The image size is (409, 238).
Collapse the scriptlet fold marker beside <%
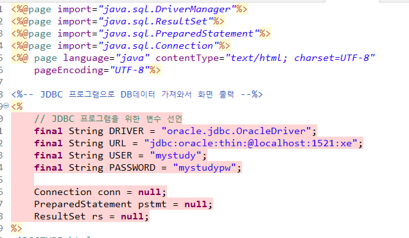(x=6, y=106)
